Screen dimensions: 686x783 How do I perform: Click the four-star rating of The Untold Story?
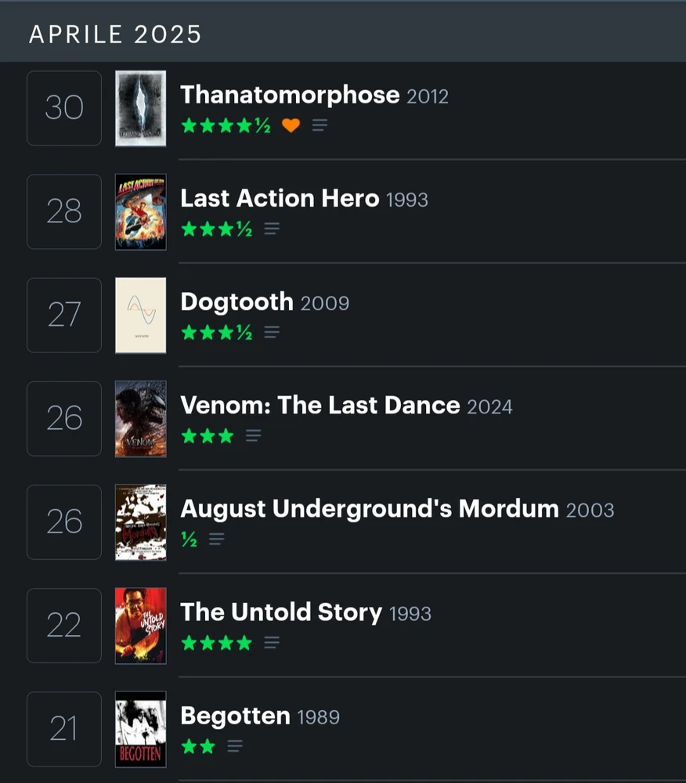tap(217, 642)
